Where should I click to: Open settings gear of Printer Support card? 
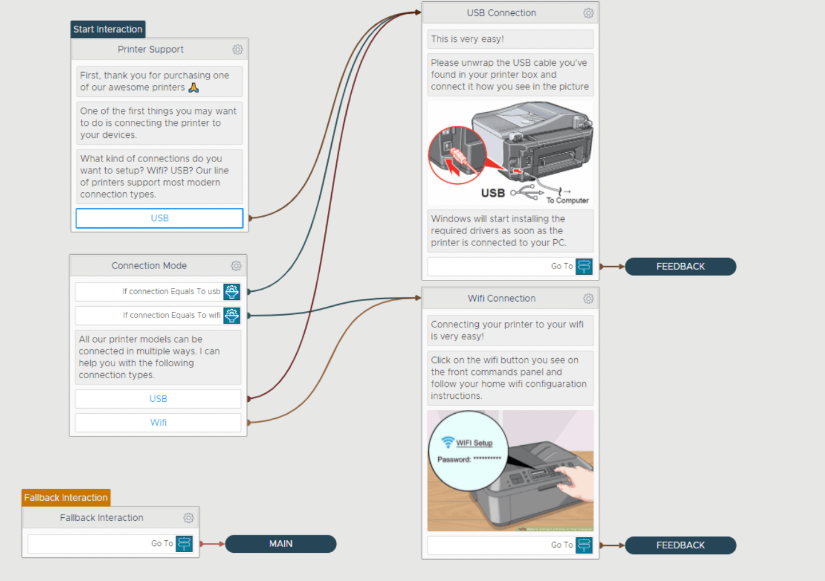click(x=237, y=49)
